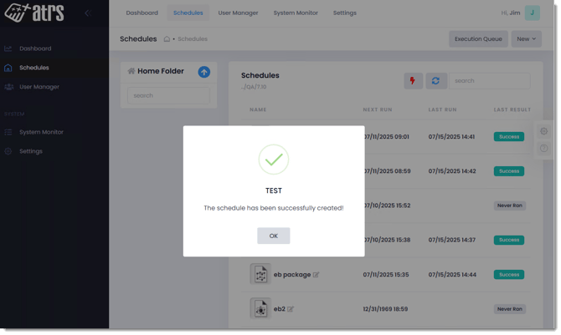Switch to the User Manager top tab
This screenshot has width=561, height=335.
pos(238,13)
